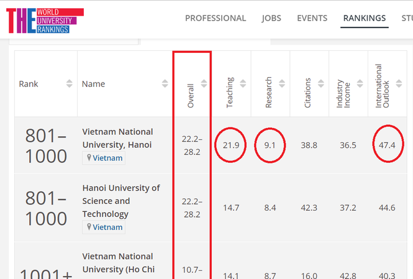The height and width of the screenshot is (279, 413).
Task: Go to the Events section
Action: tap(312, 18)
